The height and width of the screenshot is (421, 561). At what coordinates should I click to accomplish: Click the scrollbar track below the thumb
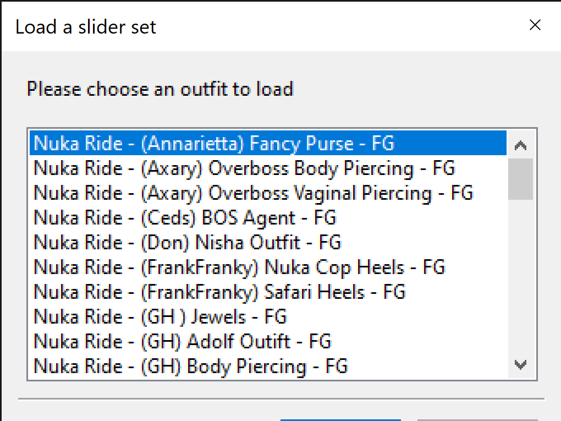[520, 275]
